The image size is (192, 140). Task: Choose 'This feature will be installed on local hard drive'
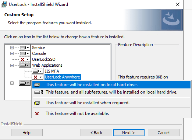(111, 85)
